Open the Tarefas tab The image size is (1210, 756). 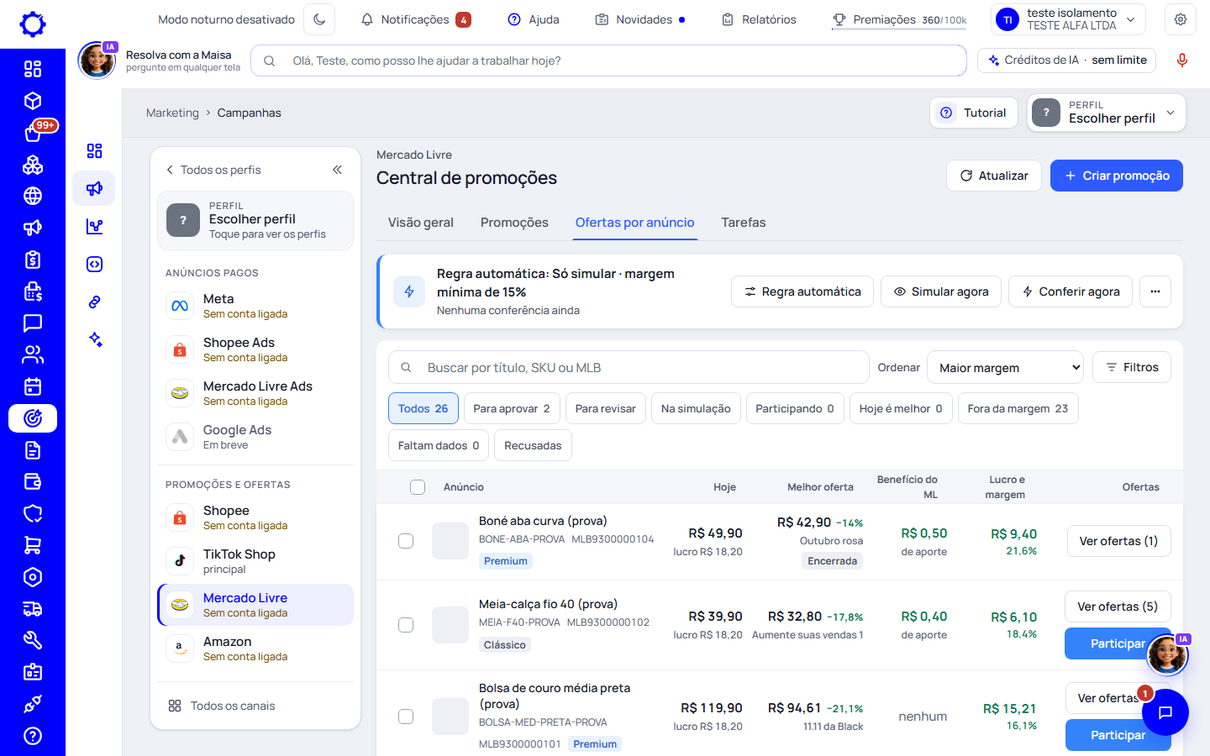(744, 223)
